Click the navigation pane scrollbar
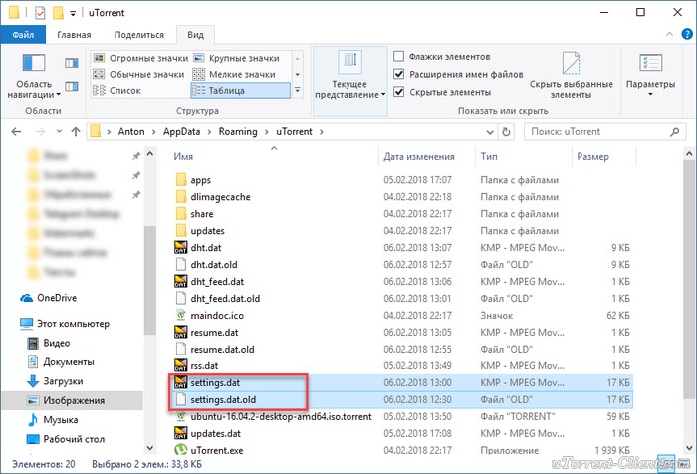 pos(149,280)
